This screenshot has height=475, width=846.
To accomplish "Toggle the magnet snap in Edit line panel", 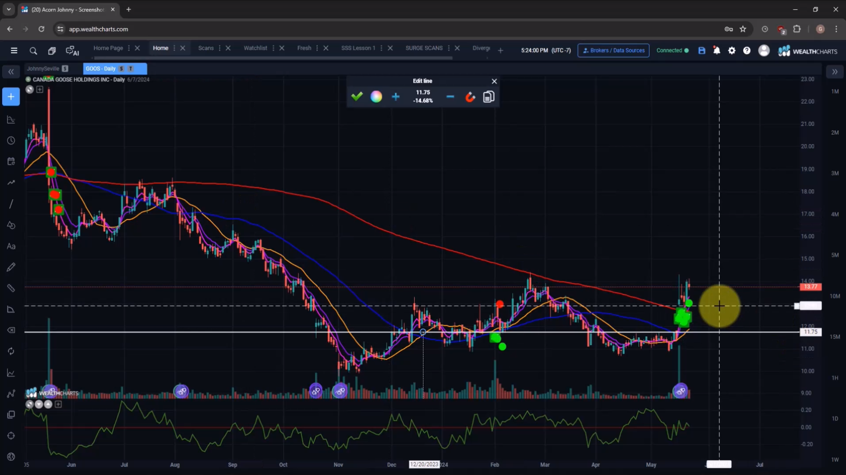I will pyautogui.click(x=470, y=97).
